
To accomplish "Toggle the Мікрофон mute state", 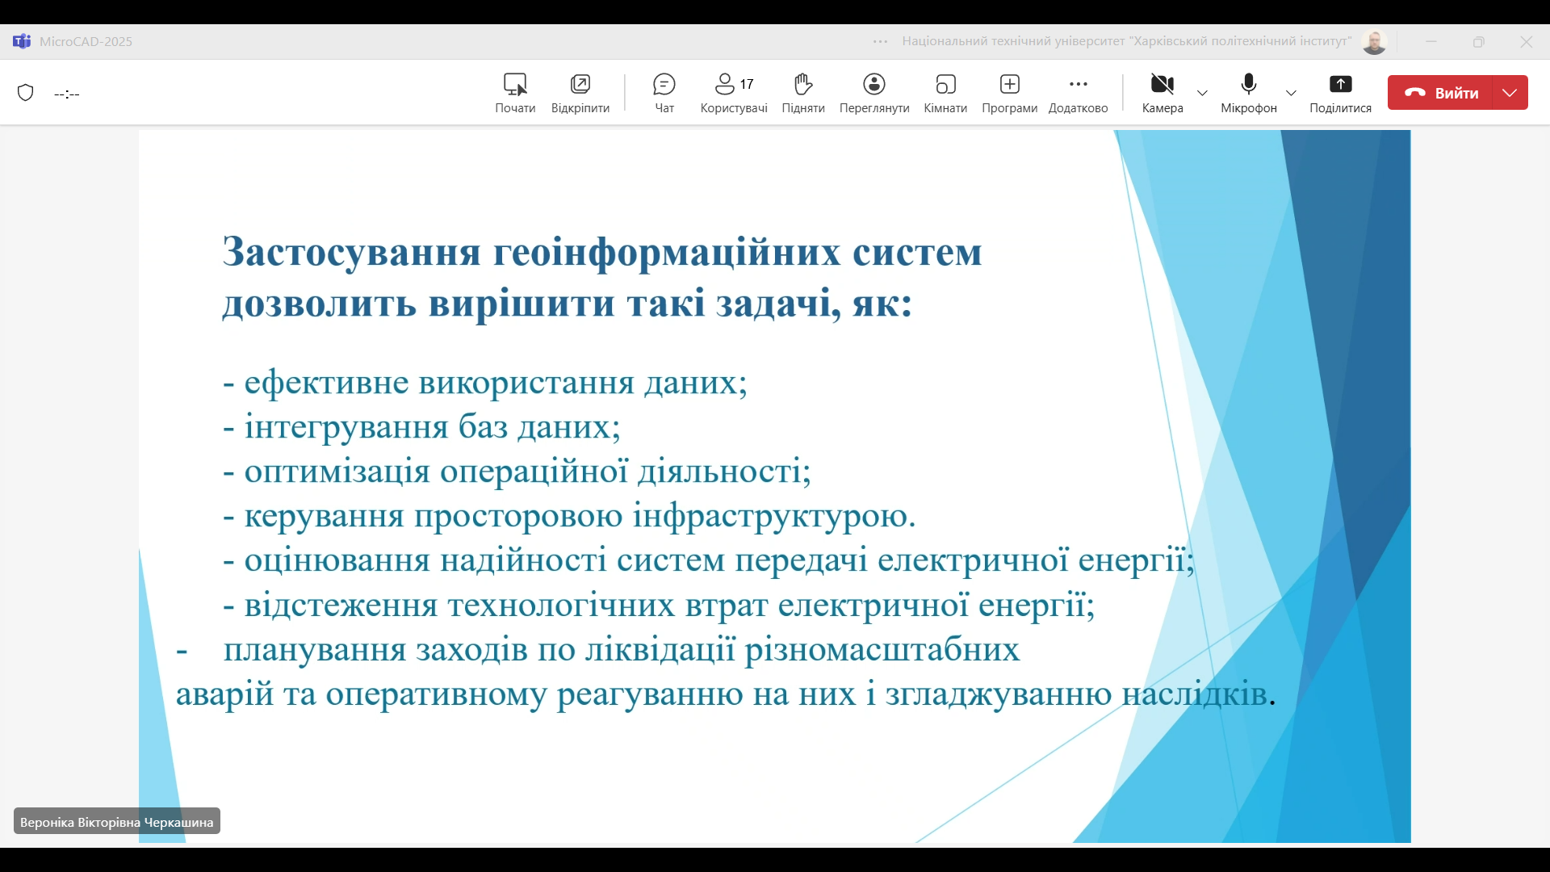I will (1248, 93).
